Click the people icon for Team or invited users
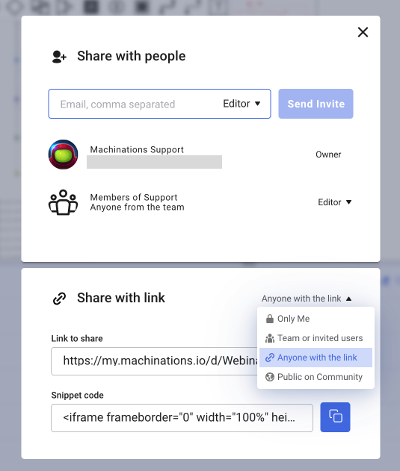The image size is (400, 471). coord(270,338)
